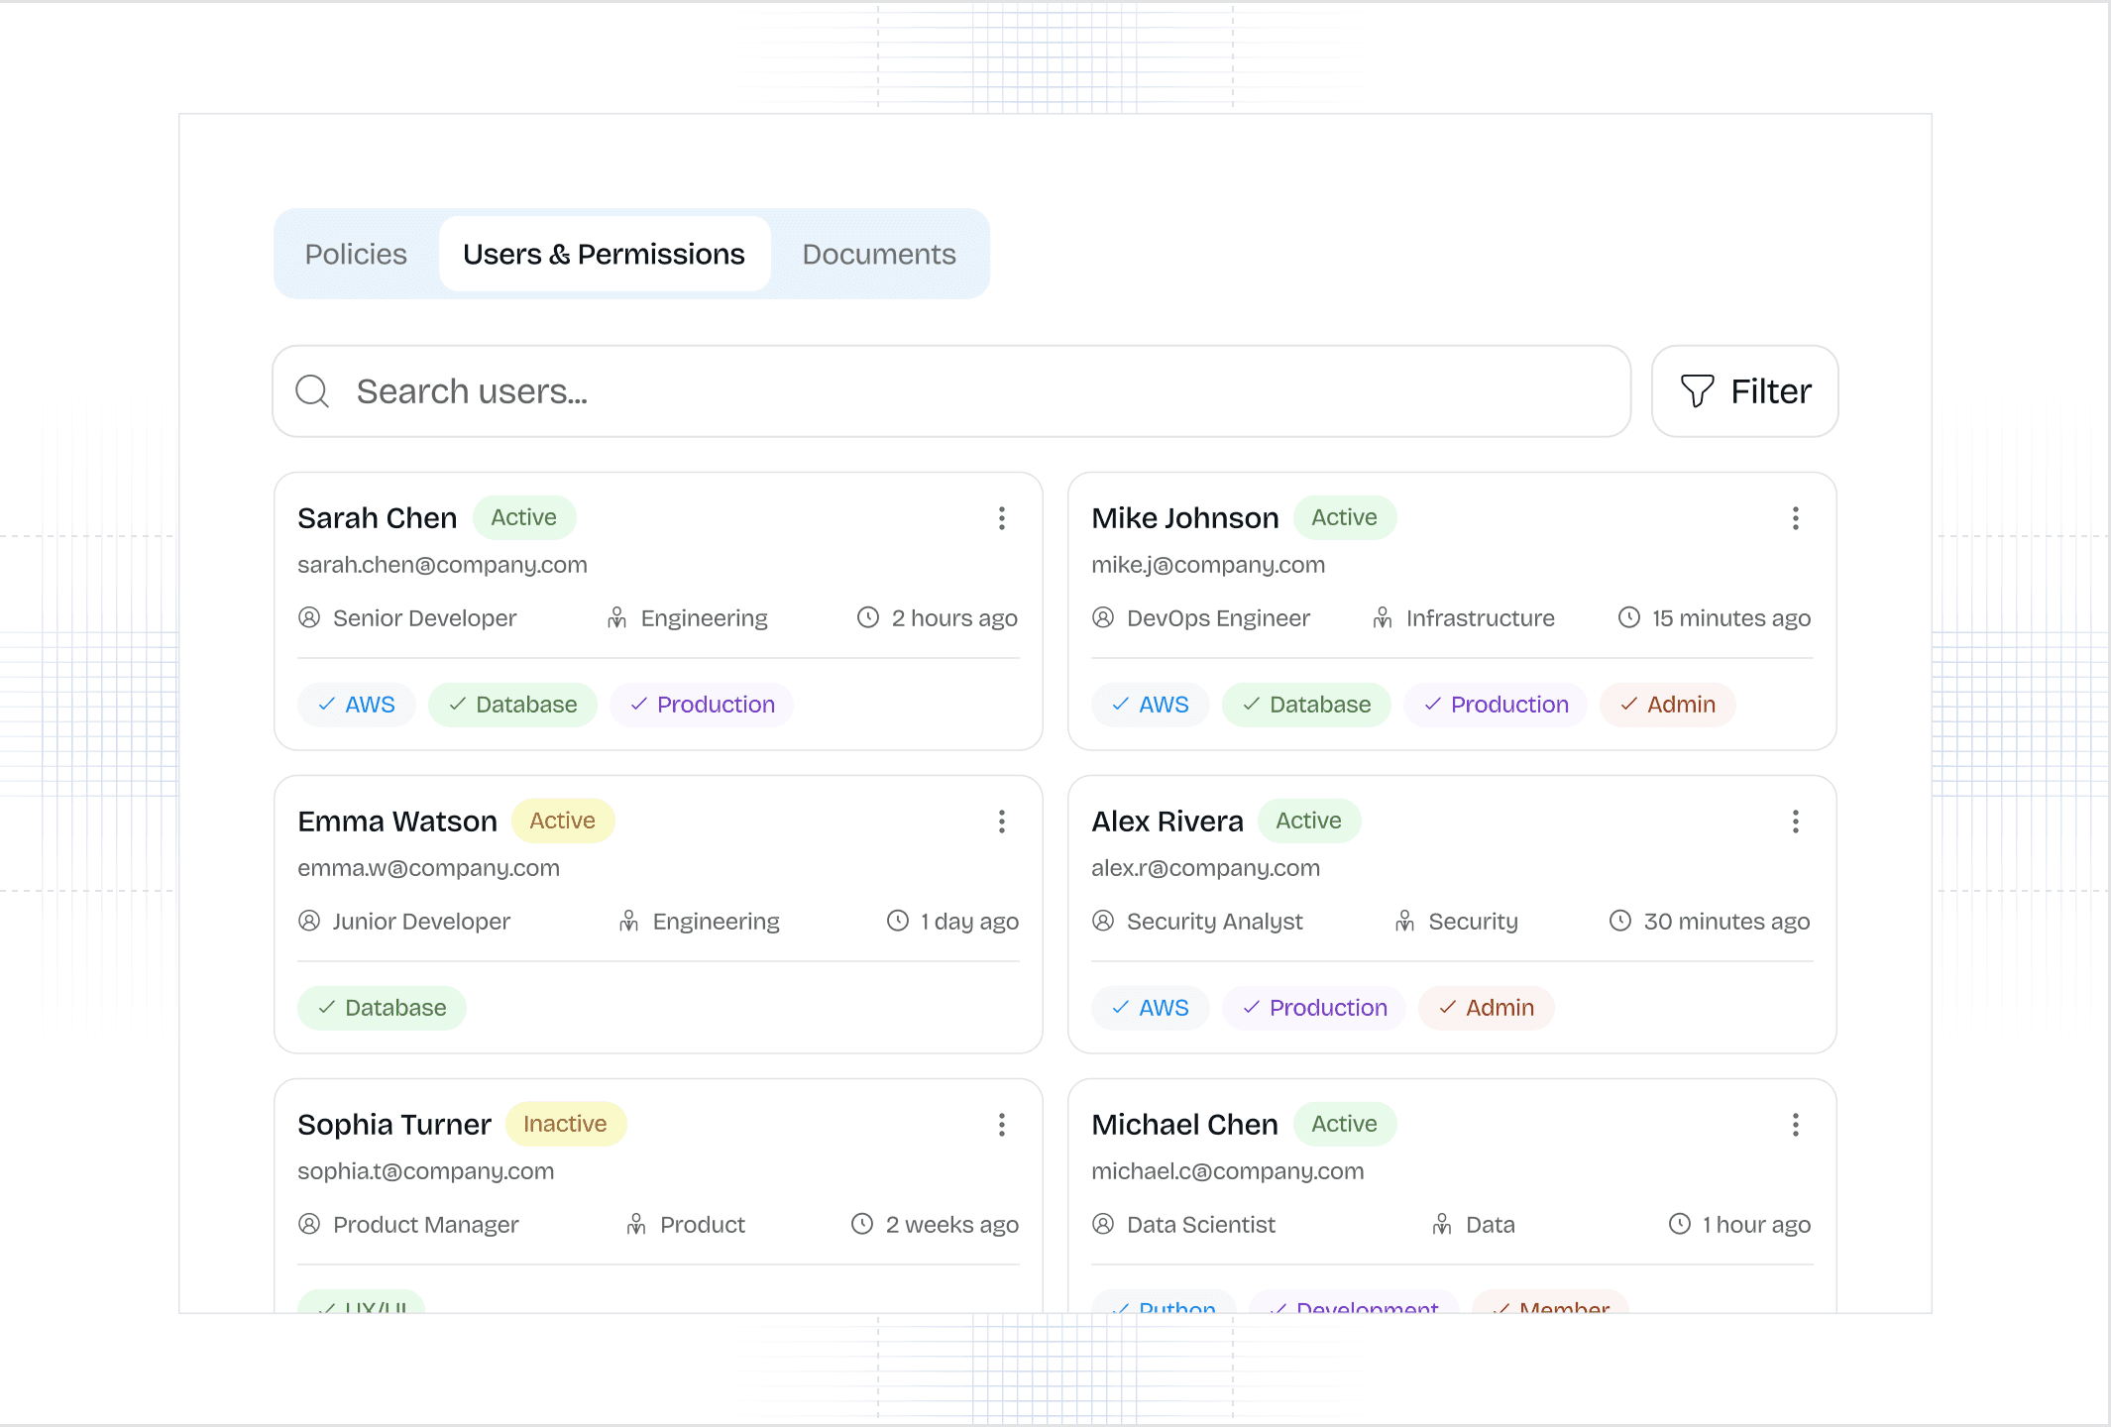2111x1427 pixels.
Task: Click the clock icon beside 15 minutes ago
Action: click(1628, 618)
